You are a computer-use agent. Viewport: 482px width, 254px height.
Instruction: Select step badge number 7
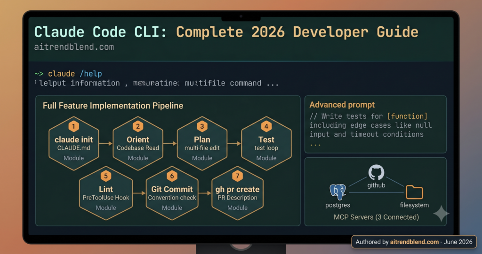(x=237, y=176)
